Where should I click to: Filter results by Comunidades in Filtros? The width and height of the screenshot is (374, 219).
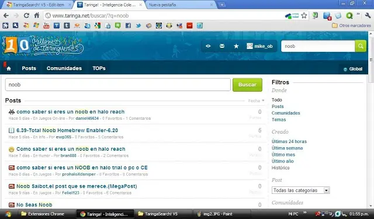[286, 113]
